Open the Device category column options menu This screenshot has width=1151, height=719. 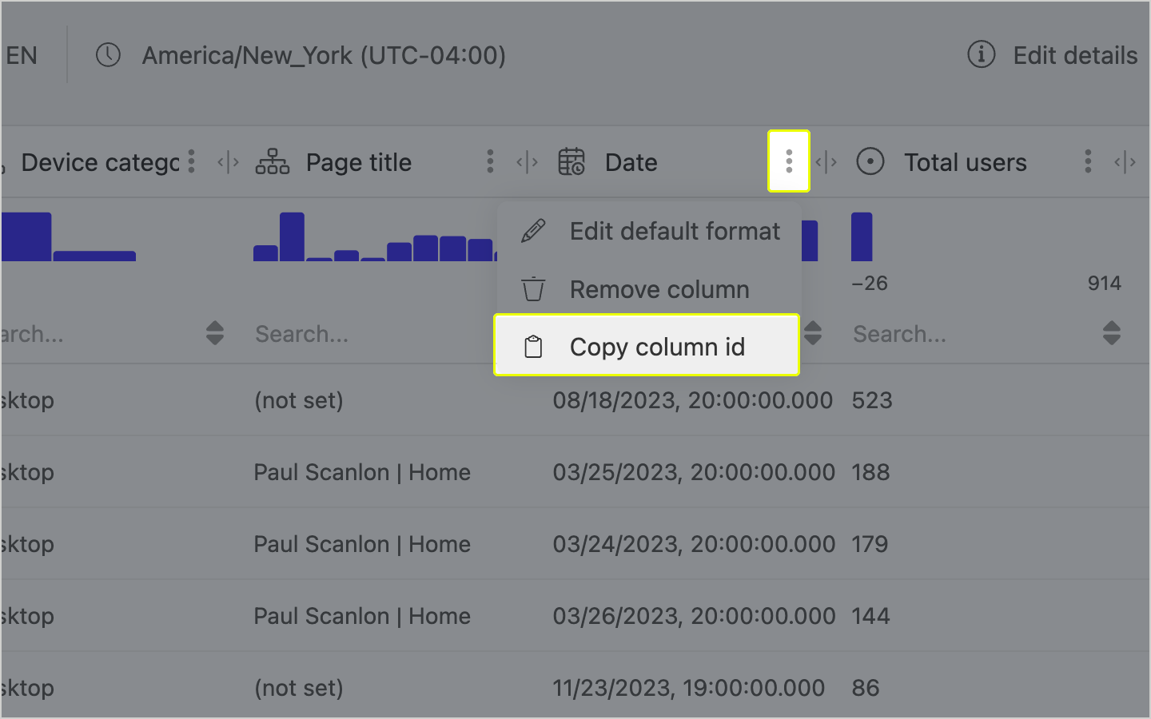click(x=191, y=161)
